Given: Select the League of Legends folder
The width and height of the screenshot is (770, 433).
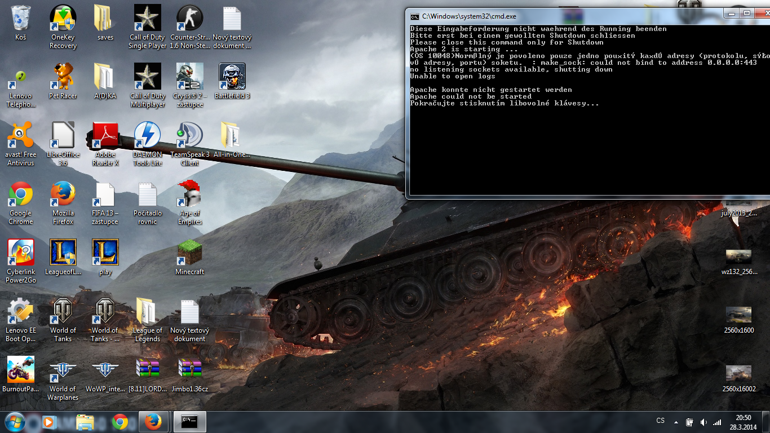Looking at the screenshot, I should (x=148, y=320).
